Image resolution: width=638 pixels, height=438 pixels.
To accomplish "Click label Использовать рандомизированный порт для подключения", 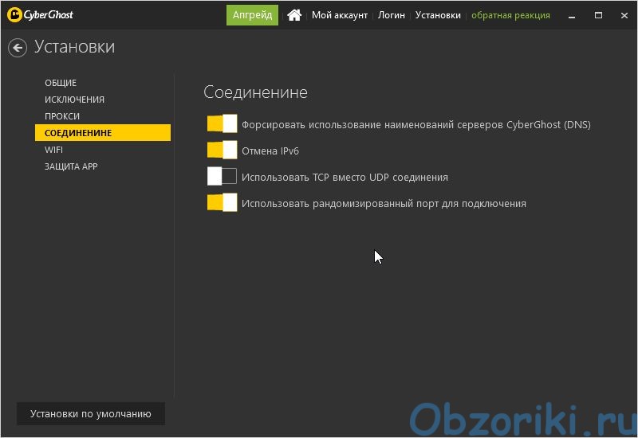I will tap(384, 204).
